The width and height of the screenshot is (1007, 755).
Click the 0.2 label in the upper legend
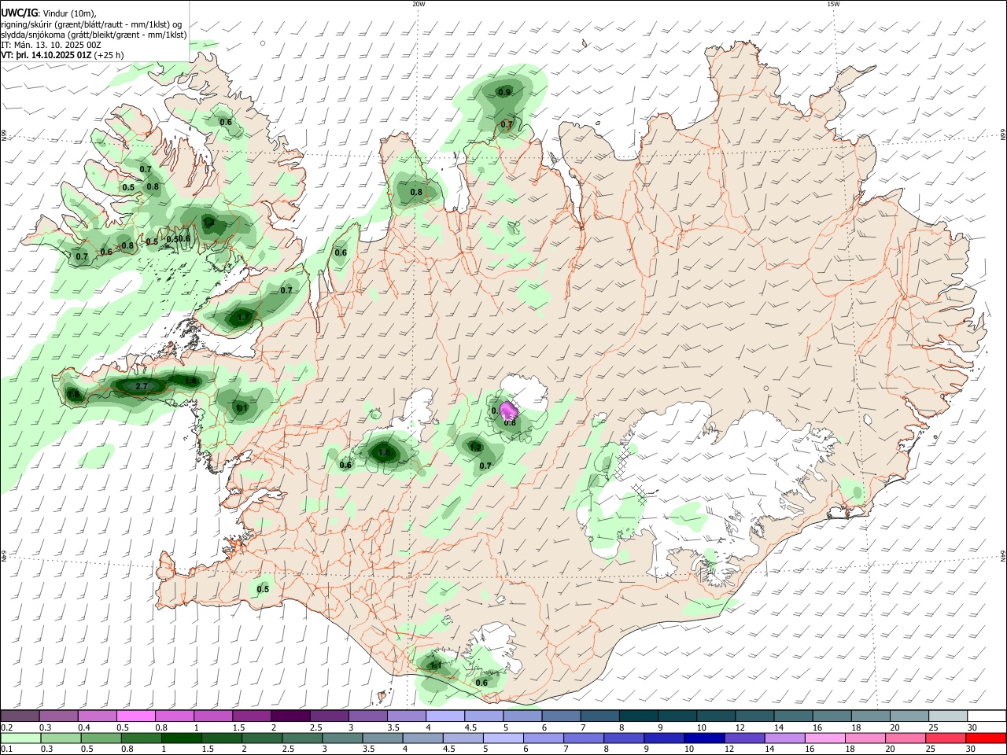point(6,727)
